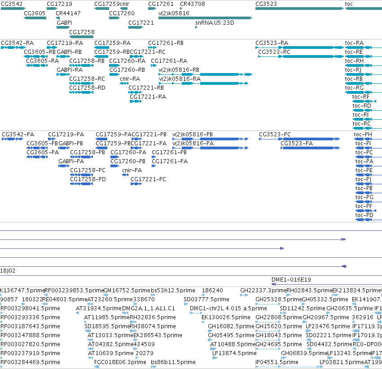Image resolution: width=382 pixels, height=369 pixels.
Task: Click the top-track toc gene label
Action: tap(349, 4)
